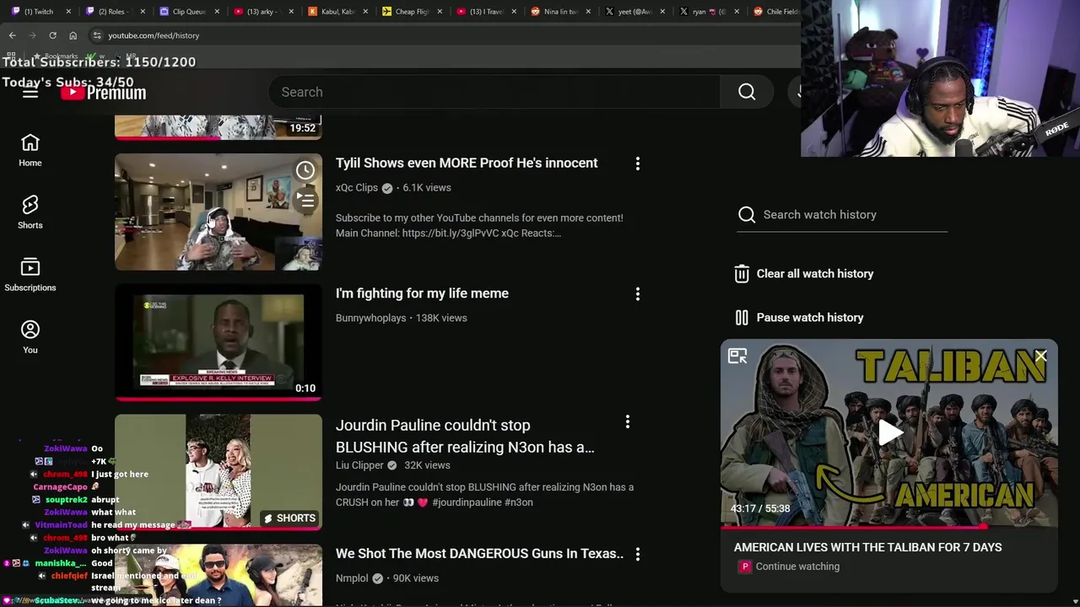Seek on the miniplayer progress bar
The width and height of the screenshot is (1080, 607).
(x=889, y=527)
